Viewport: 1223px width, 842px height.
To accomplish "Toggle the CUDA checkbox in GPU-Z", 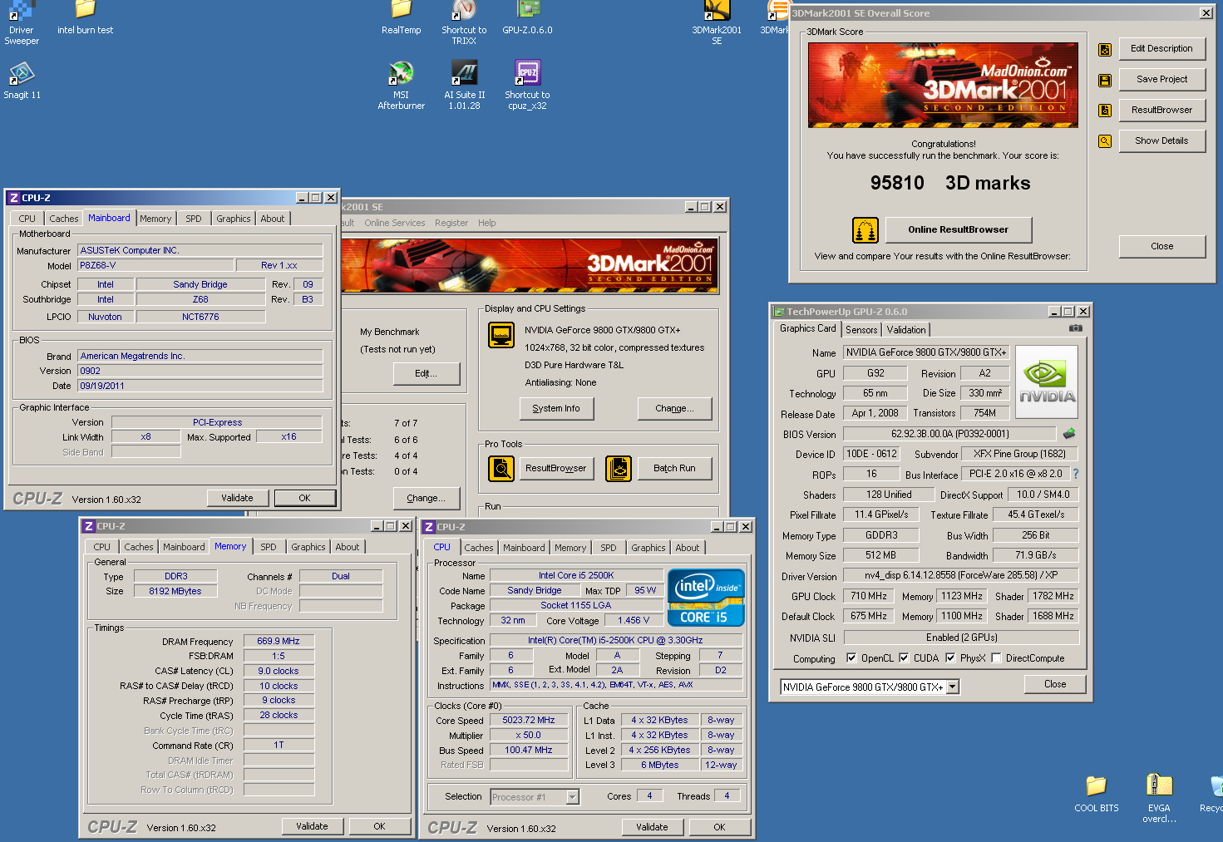I will pyautogui.click(x=904, y=658).
